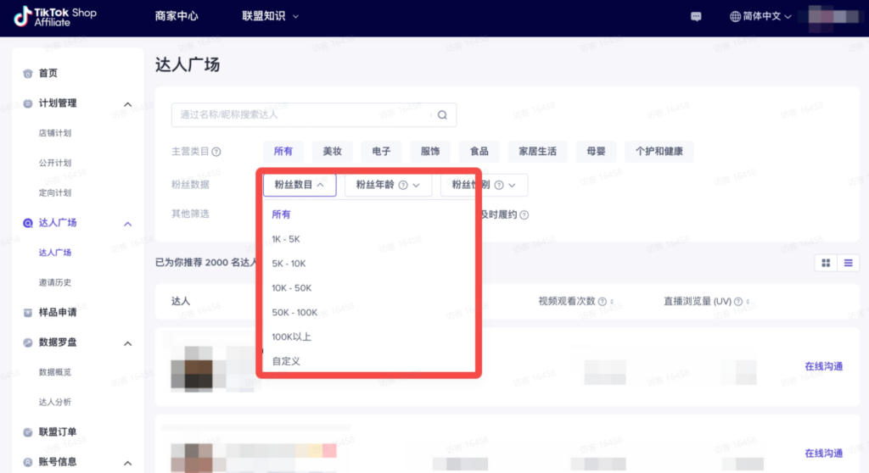This screenshot has height=473, width=869.
Task: Click help icon next to 及时履约
Action: click(x=524, y=215)
